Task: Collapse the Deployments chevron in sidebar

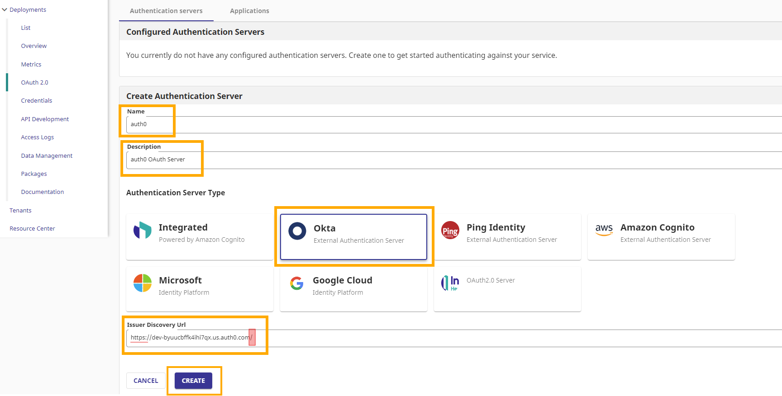Action: (5, 9)
